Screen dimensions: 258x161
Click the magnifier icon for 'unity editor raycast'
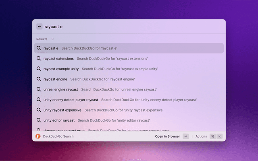pyautogui.click(x=39, y=120)
